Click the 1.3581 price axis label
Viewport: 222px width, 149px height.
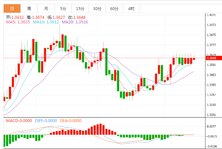[211, 65]
